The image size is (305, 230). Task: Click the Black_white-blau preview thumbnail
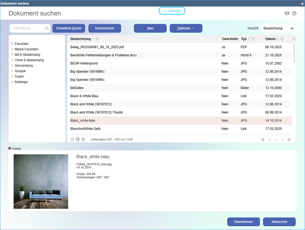[x=41, y=181]
